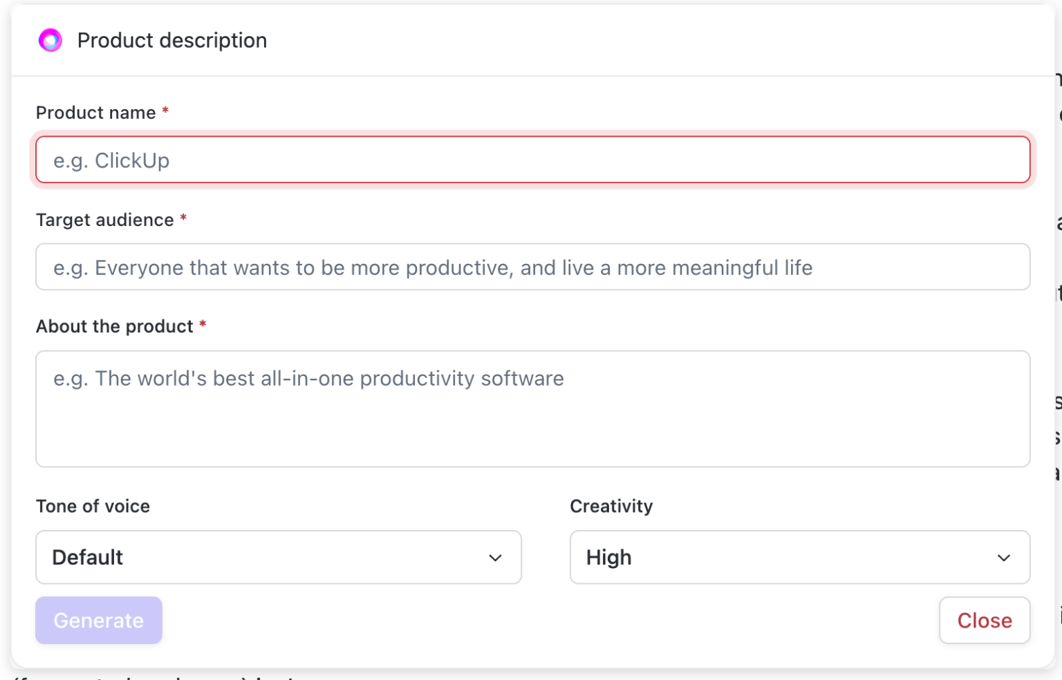
Task: Click the Tone of voice label
Action: pos(93,506)
